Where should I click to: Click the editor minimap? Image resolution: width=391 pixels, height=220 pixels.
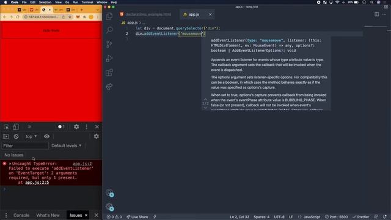coord(376,26)
